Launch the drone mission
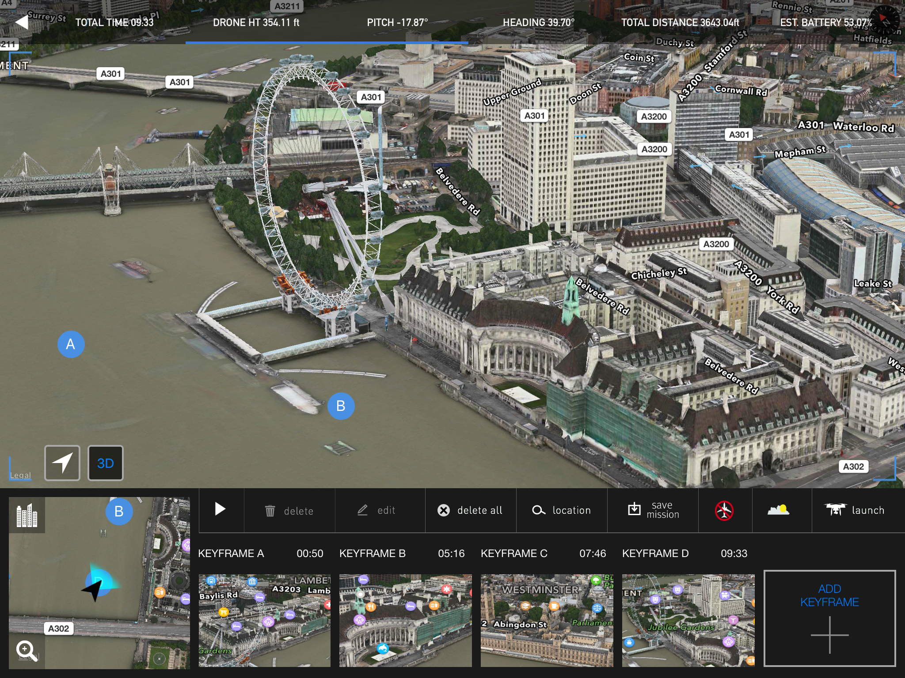This screenshot has width=905, height=678. tap(855, 510)
